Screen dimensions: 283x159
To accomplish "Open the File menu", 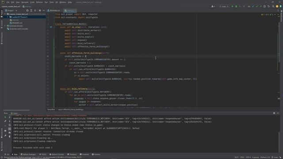I will click(8, 2).
